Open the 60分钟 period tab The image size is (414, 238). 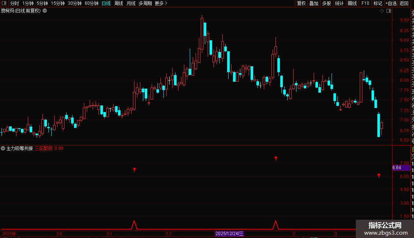pyautogui.click(x=91, y=3)
